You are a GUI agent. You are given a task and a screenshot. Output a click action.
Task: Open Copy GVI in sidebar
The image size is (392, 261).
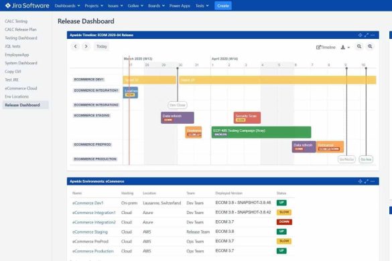pos(13,72)
